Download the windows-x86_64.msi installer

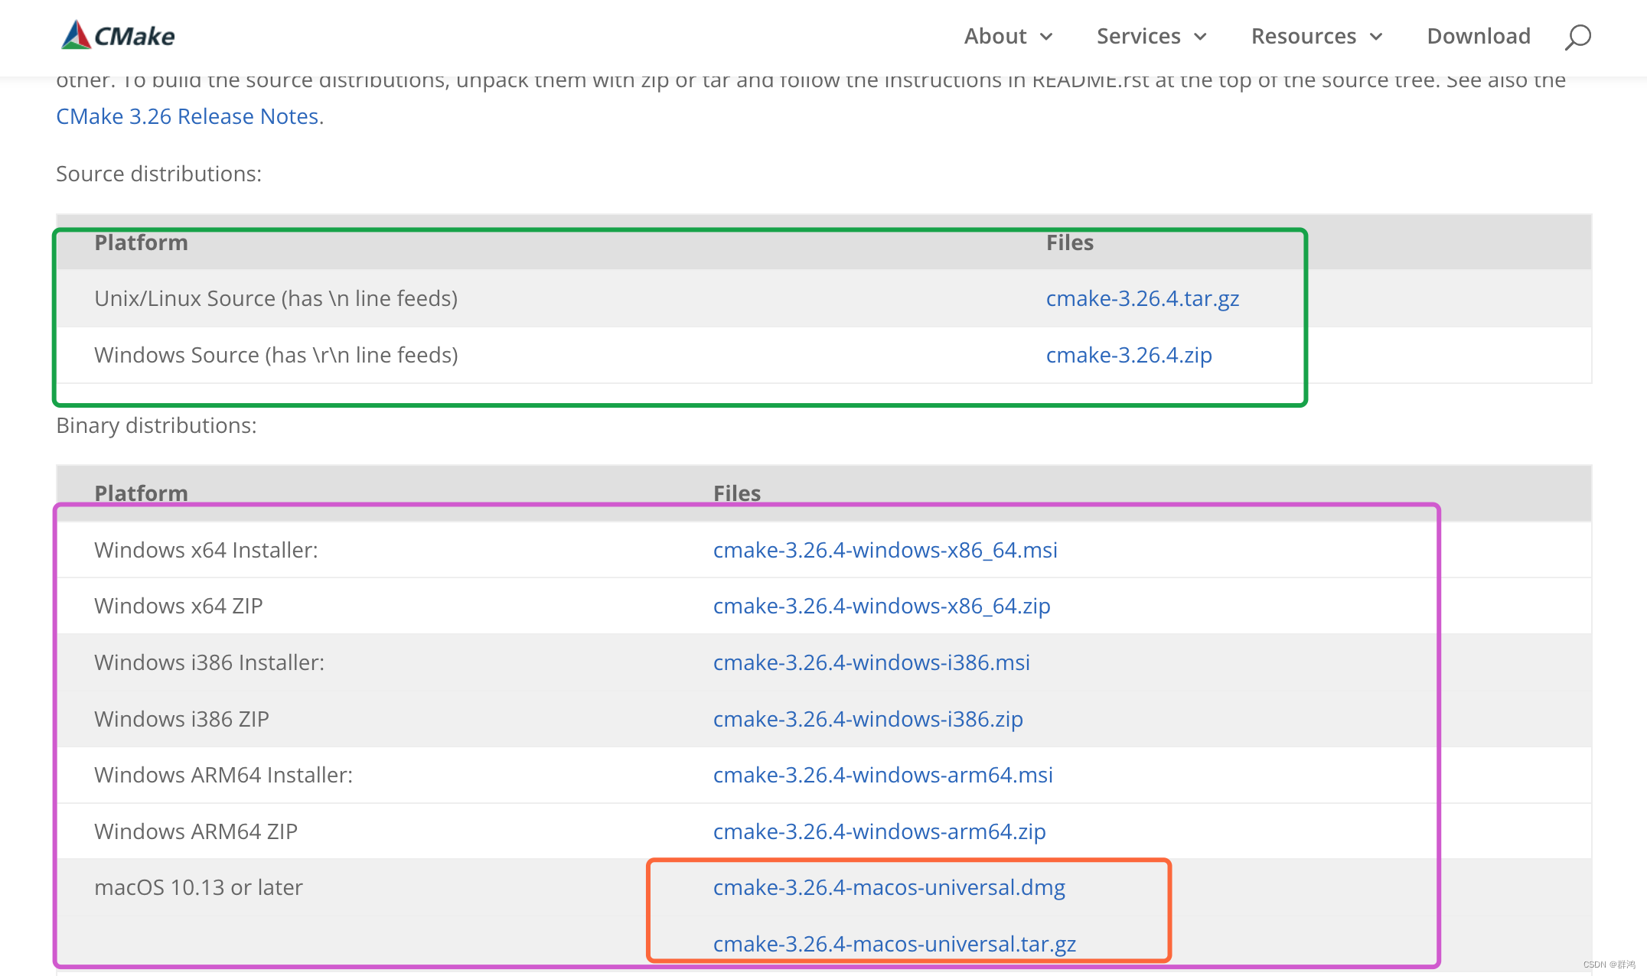(885, 550)
